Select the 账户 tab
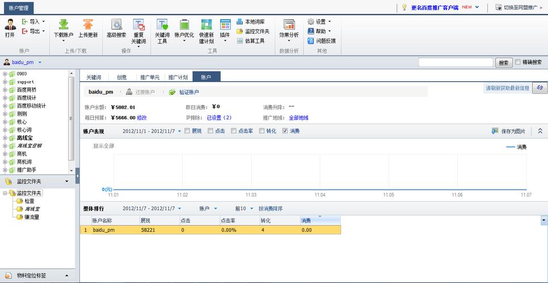This screenshot has width=548, height=283. (x=206, y=77)
